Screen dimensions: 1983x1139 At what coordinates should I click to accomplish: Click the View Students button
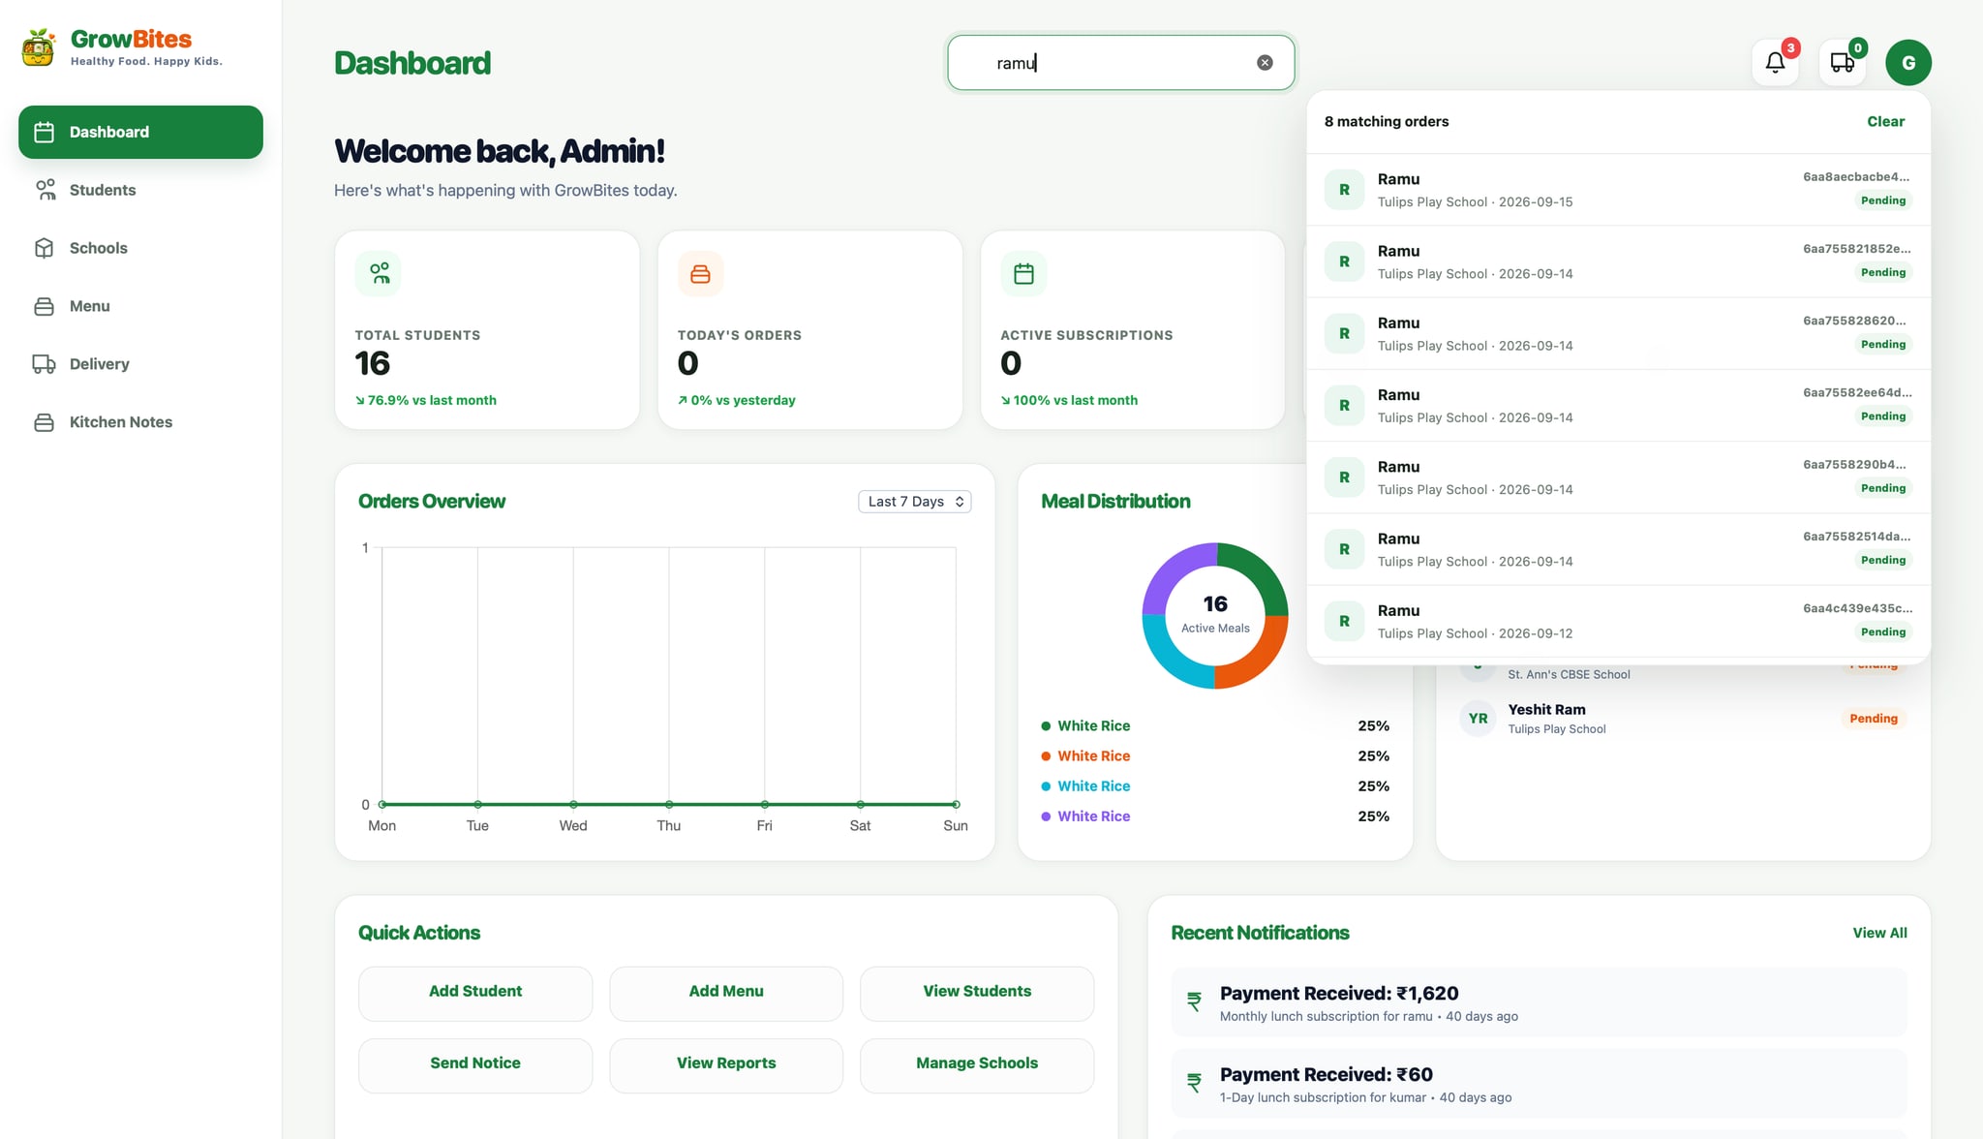click(977, 993)
